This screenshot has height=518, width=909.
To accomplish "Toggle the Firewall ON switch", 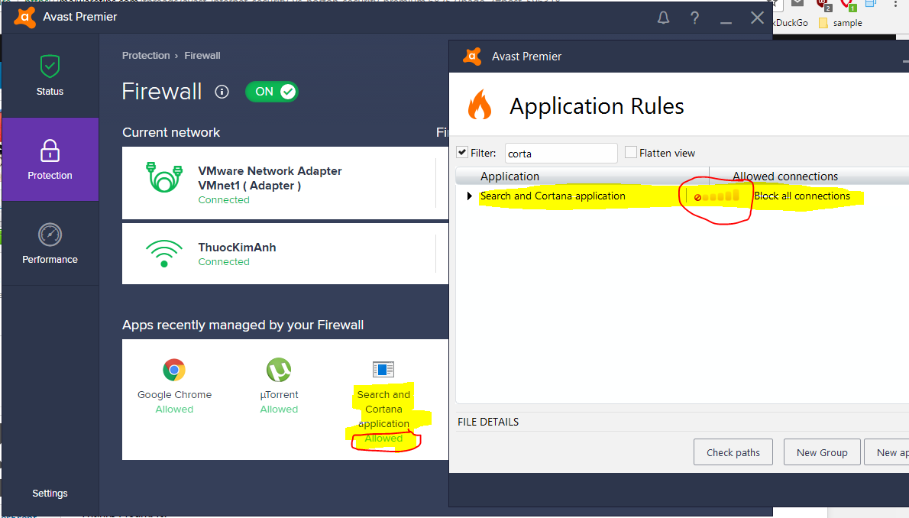I will point(272,92).
